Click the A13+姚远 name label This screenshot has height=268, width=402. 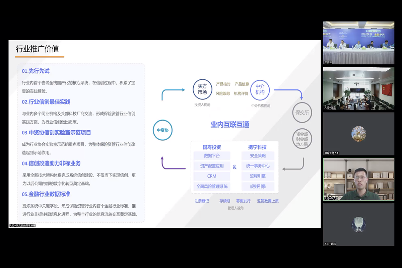[330, 244]
